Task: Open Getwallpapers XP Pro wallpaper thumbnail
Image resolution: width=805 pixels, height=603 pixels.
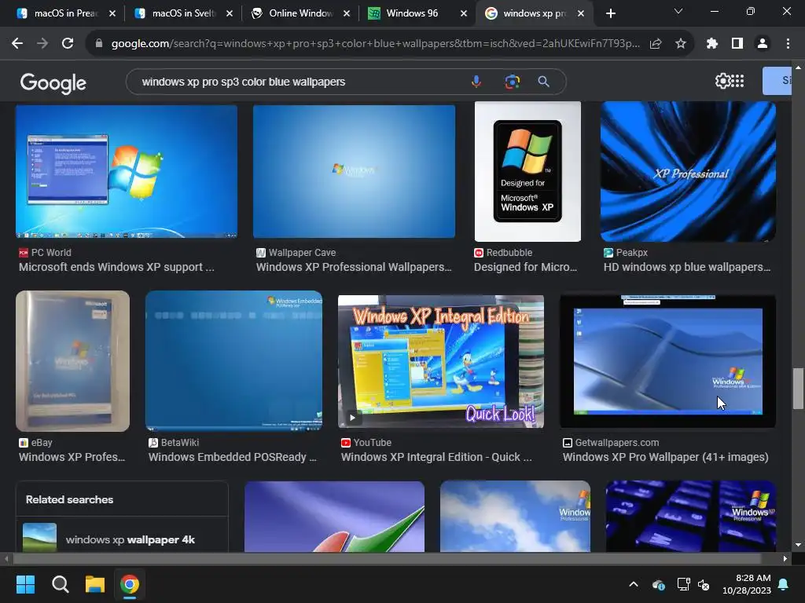Action: coord(667,361)
